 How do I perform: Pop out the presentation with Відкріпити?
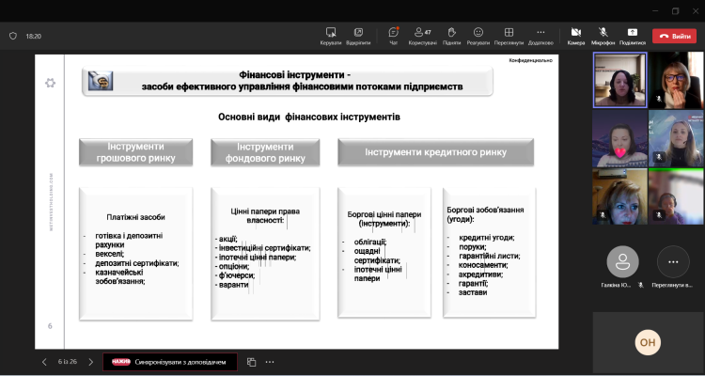357,34
